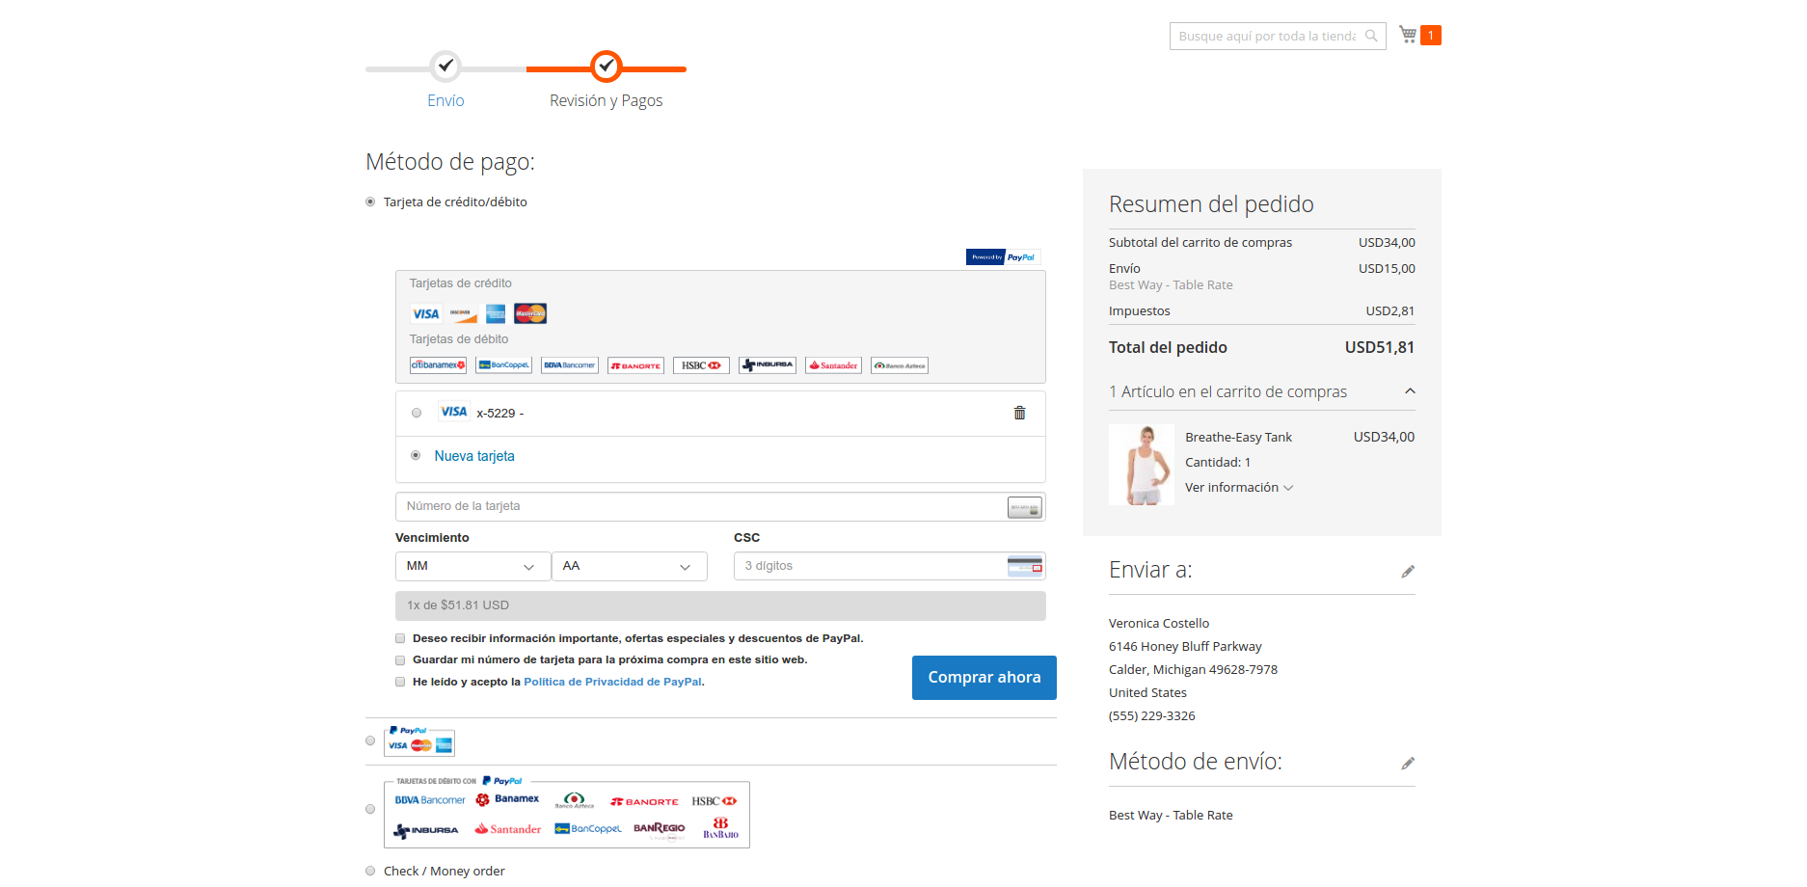Click the card number input field
The height and width of the screenshot is (887, 1807).
[x=701, y=506]
